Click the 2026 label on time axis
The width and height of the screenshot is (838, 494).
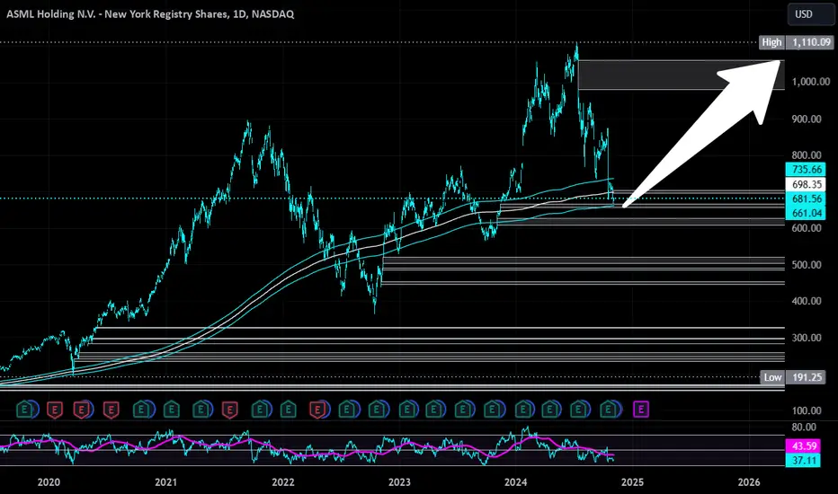click(x=749, y=482)
